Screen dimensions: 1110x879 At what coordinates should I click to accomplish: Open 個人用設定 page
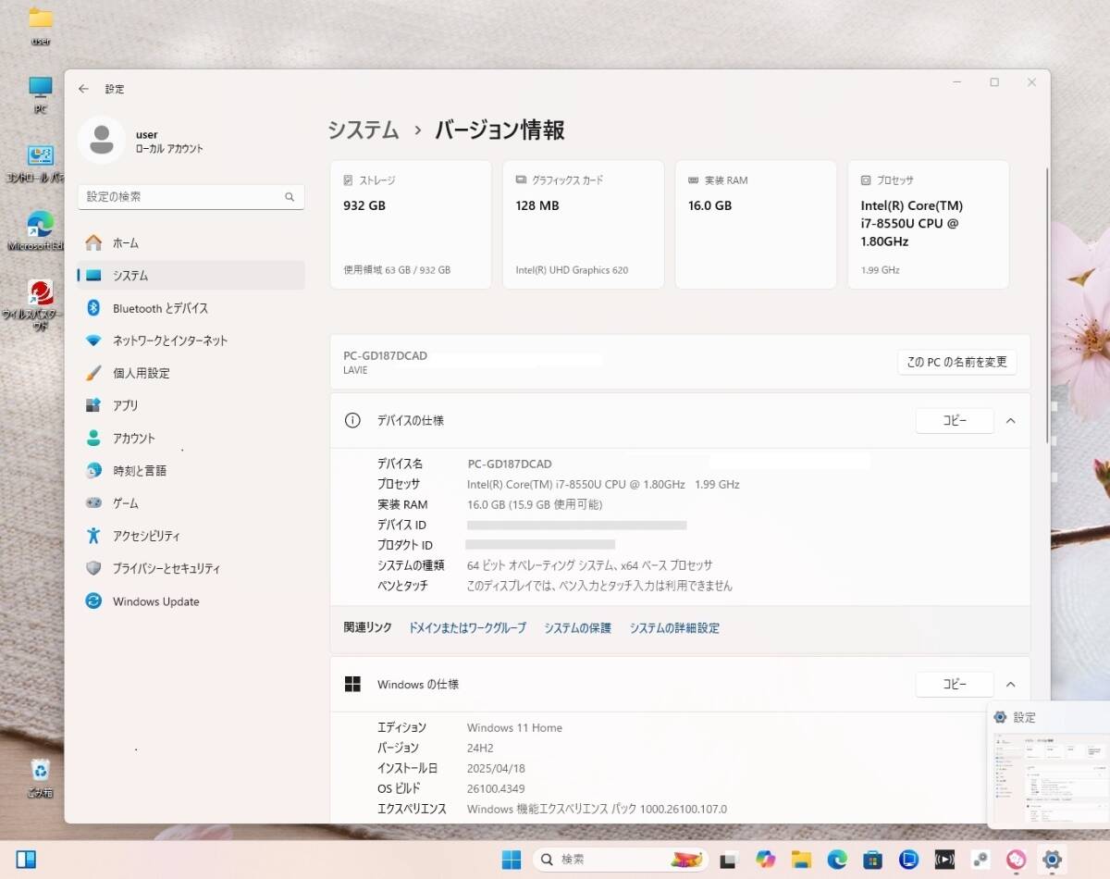[x=191, y=373]
